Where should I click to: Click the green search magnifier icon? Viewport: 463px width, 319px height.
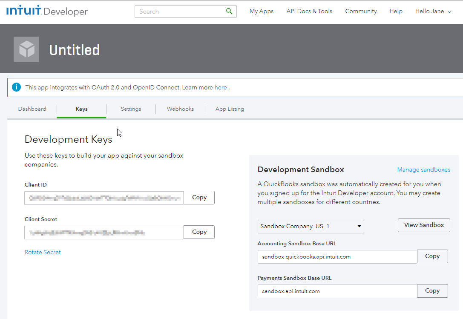[229, 11]
